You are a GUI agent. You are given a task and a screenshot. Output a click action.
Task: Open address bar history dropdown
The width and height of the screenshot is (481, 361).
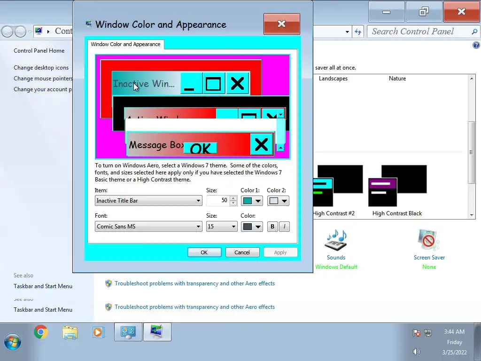coord(347,31)
